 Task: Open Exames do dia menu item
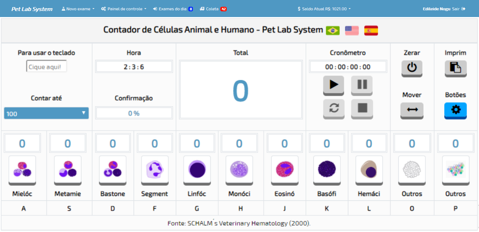pyautogui.click(x=173, y=9)
